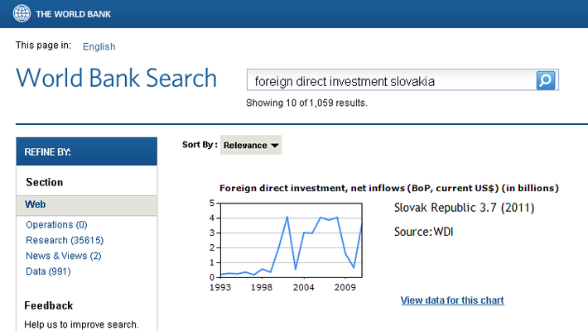Click the magnifying glass search button
The height and width of the screenshot is (331, 588).
(545, 80)
